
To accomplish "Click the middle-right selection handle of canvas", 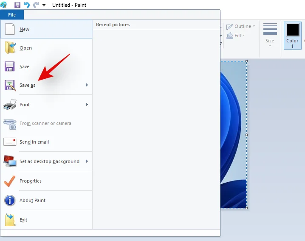I will (x=247, y=135).
